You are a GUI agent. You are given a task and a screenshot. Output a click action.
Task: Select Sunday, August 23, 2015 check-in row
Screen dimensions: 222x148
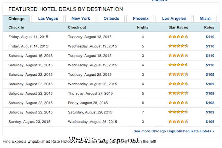[x=29, y=122]
